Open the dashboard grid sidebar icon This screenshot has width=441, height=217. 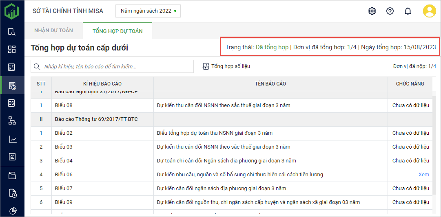12,49
